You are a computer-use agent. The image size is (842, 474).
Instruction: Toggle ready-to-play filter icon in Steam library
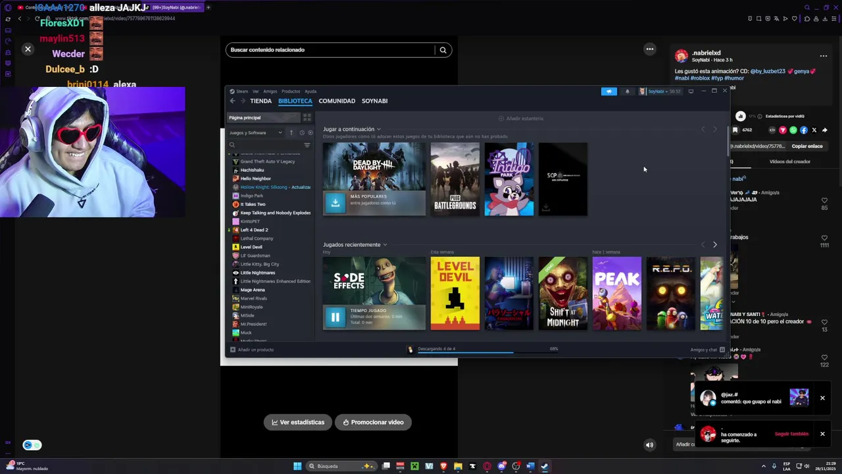click(310, 132)
